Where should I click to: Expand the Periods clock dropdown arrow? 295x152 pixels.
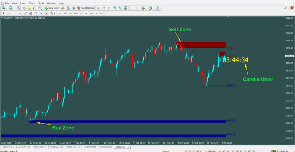click(153, 8)
